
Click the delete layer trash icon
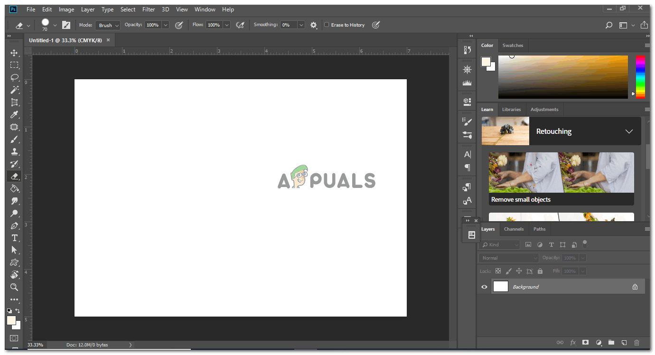click(637, 342)
